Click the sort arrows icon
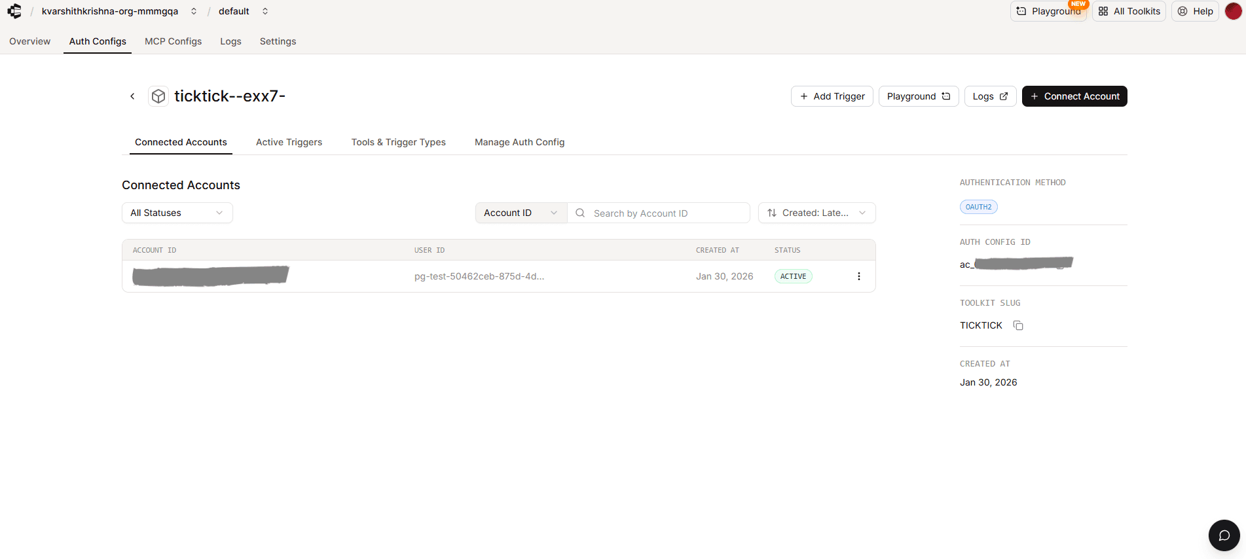Viewport: 1246px width, 559px height. tap(772, 213)
